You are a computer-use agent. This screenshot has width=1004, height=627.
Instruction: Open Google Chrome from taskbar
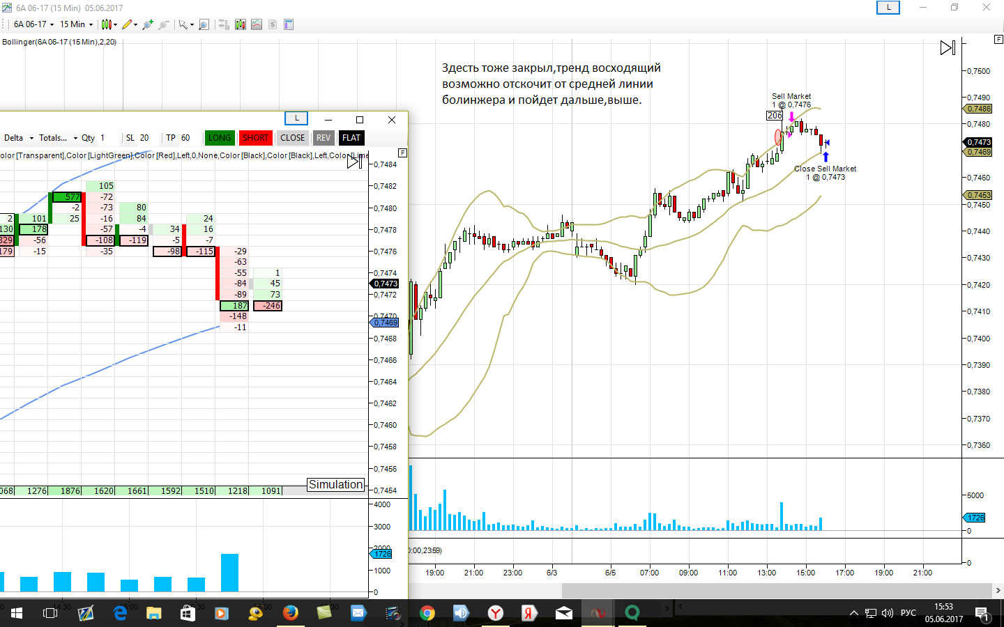click(427, 613)
